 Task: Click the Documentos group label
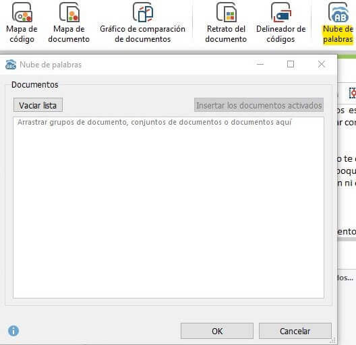coord(35,85)
